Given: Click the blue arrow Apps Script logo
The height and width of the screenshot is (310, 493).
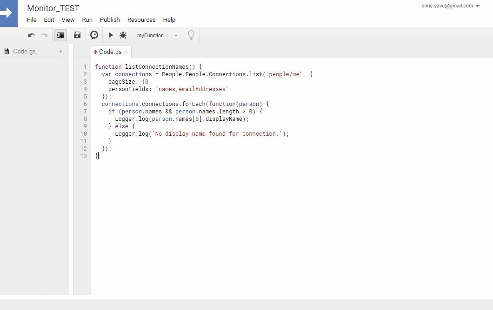Looking at the screenshot, I should point(9,13).
